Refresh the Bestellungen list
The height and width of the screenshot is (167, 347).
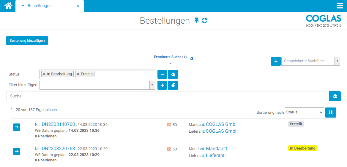(x=204, y=20)
